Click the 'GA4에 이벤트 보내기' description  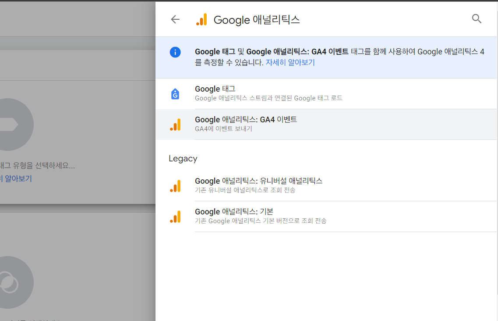click(x=223, y=129)
